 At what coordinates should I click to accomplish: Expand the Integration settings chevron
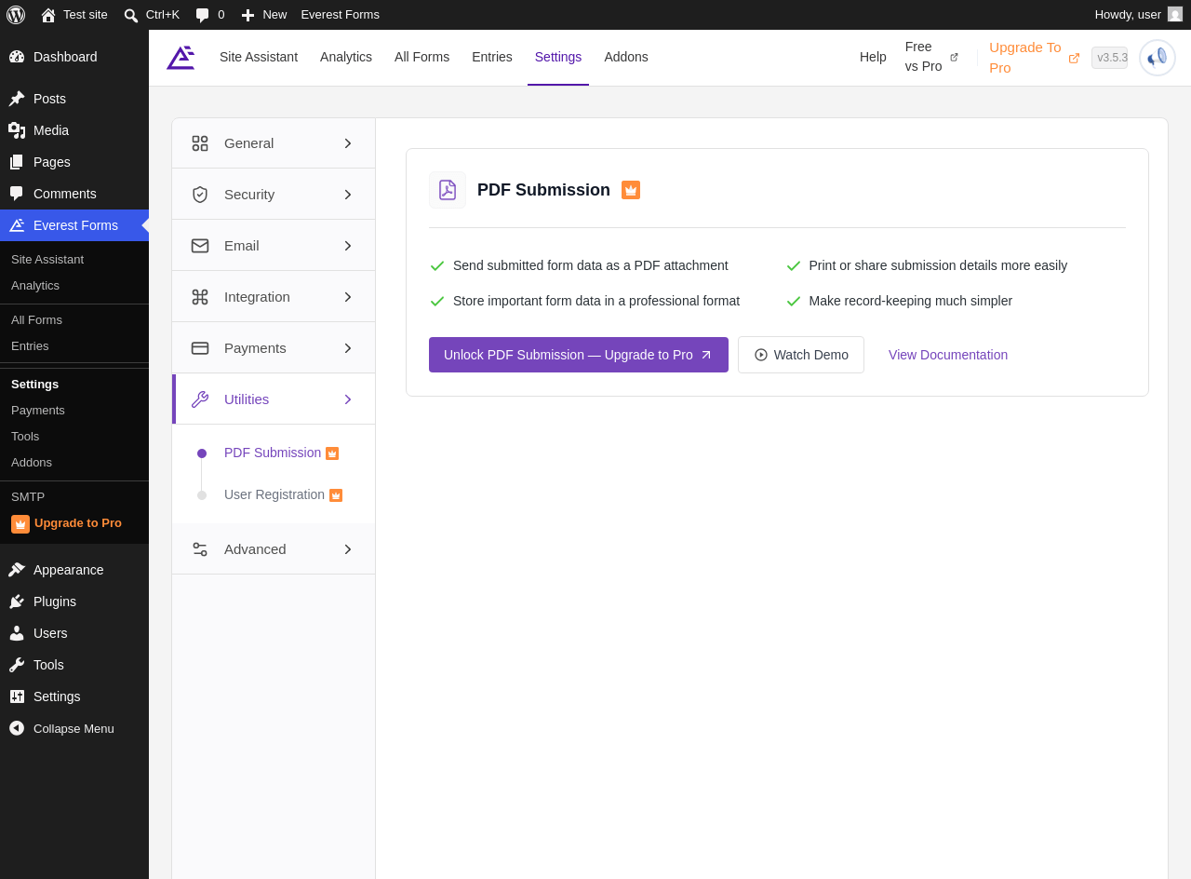coord(348,297)
